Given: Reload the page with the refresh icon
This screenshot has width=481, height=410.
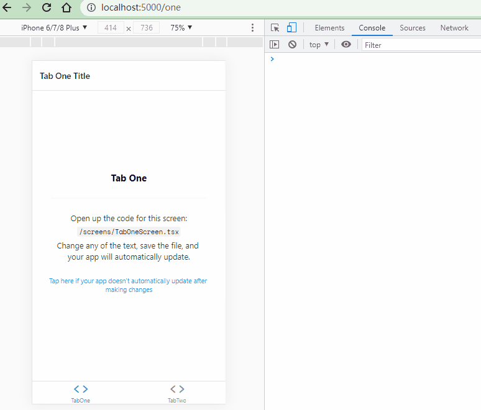Looking at the screenshot, I should 47,7.
